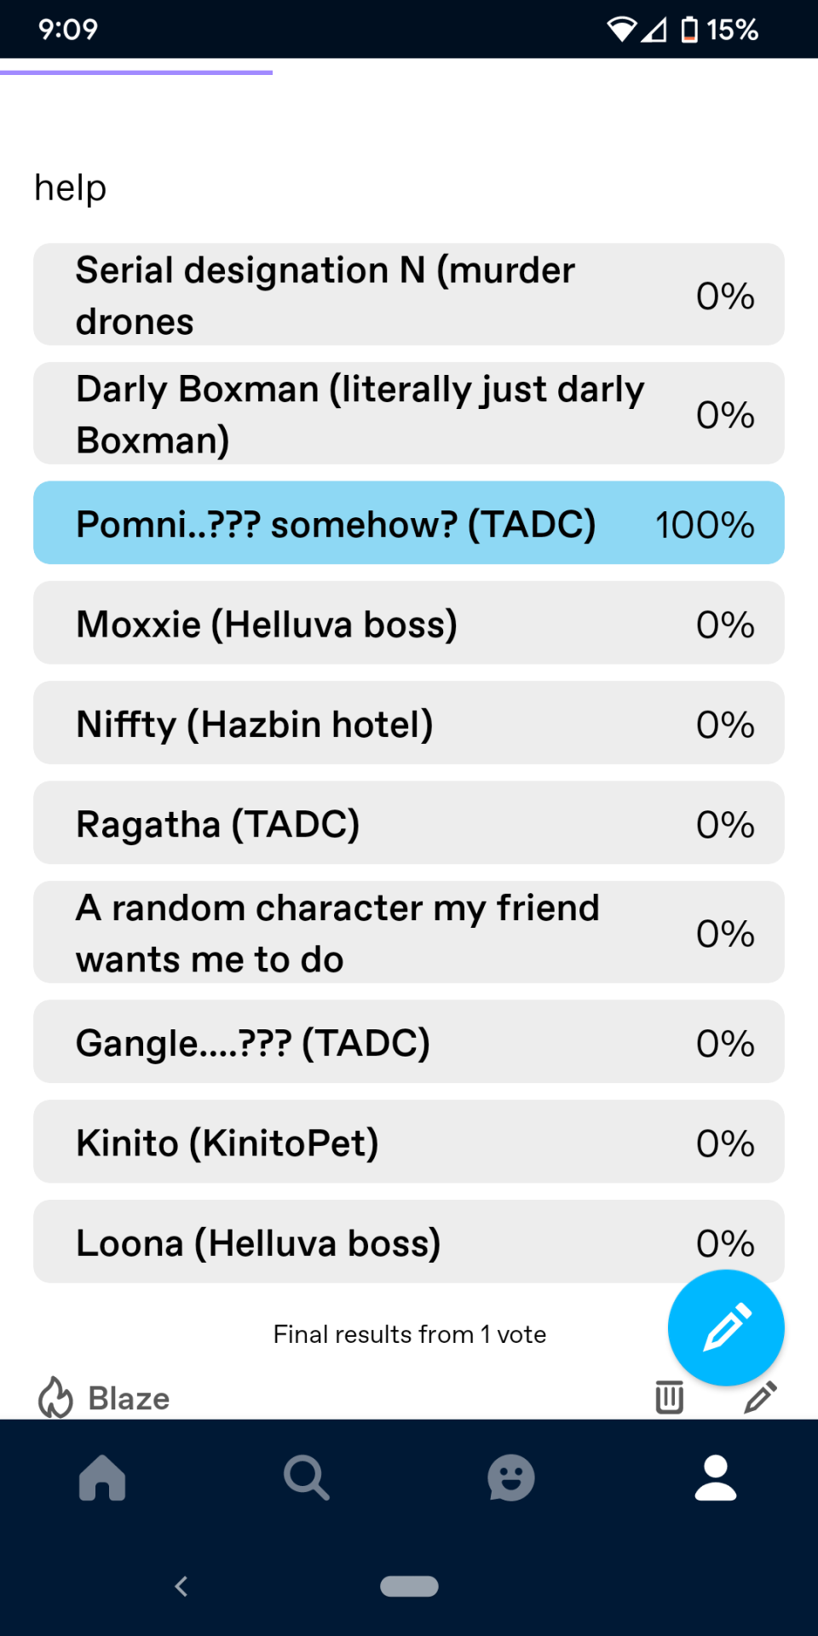Go to Home tab icon
Screen dimensions: 818x1636
(102, 1478)
